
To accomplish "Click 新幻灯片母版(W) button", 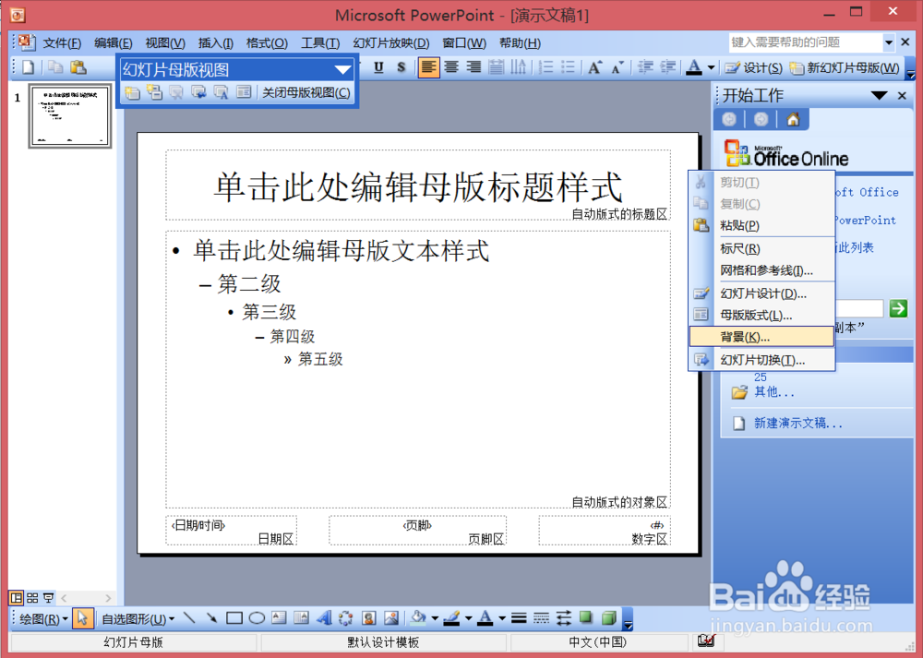I will point(845,67).
